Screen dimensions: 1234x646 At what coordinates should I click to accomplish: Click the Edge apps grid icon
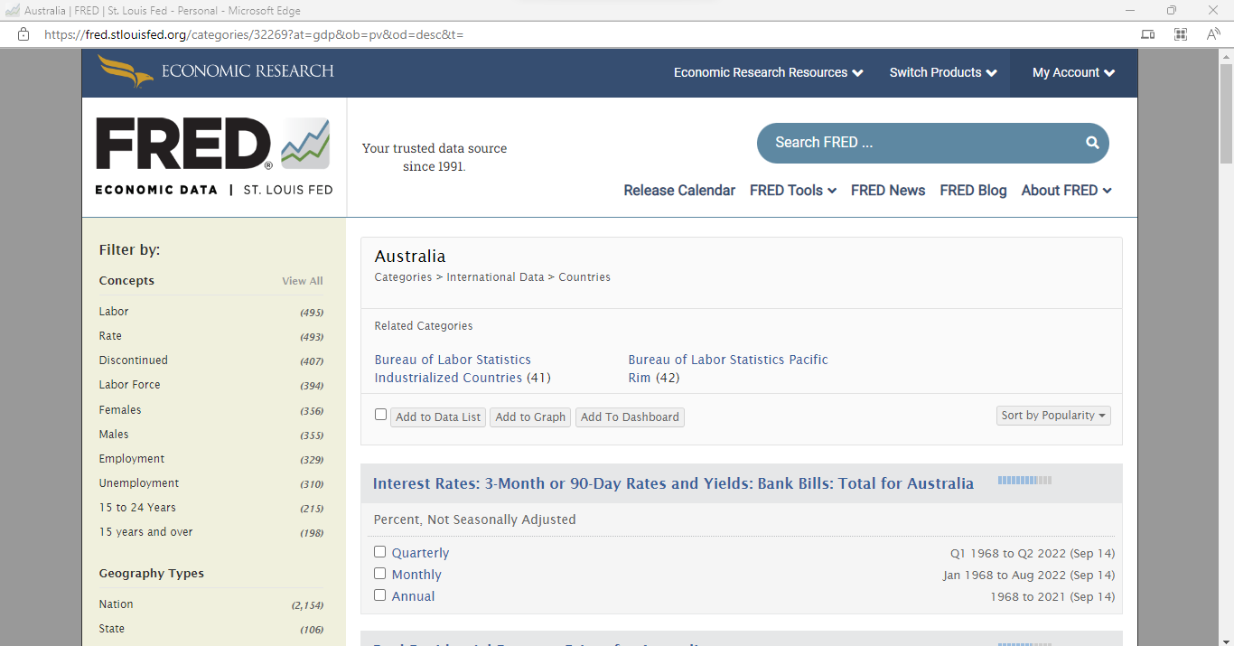click(x=1180, y=34)
